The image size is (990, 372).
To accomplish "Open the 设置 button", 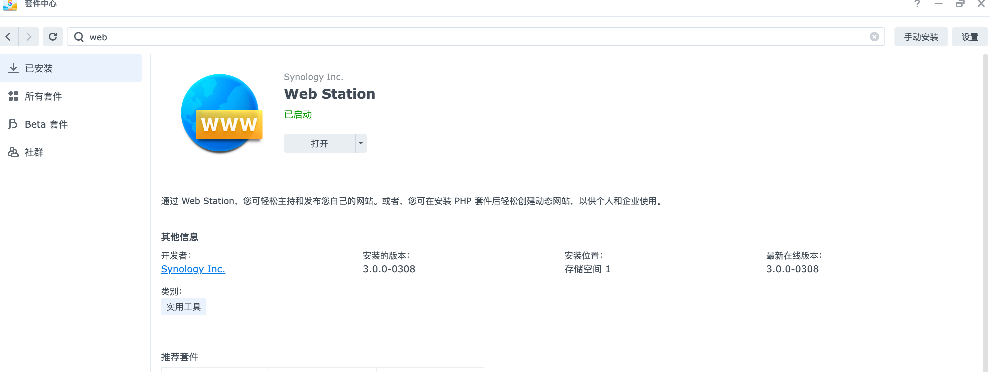I will tap(969, 37).
